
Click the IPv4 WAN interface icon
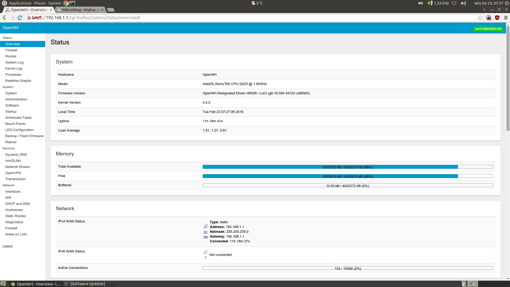pyautogui.click(x=206, y=226)
